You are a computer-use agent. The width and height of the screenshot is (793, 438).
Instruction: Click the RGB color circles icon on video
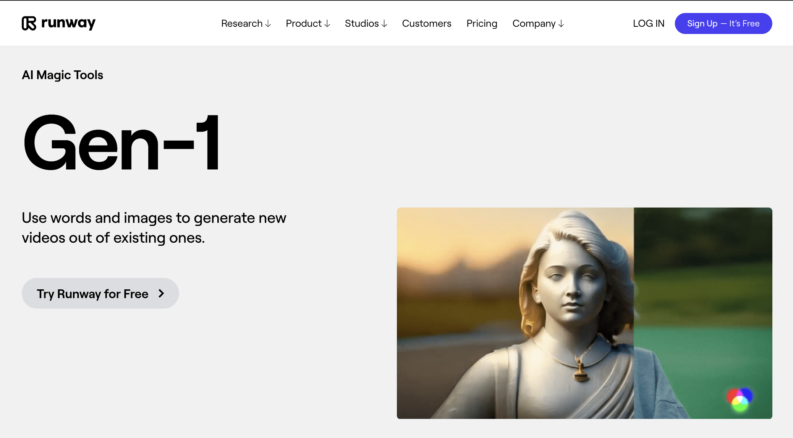coord(740,399)
